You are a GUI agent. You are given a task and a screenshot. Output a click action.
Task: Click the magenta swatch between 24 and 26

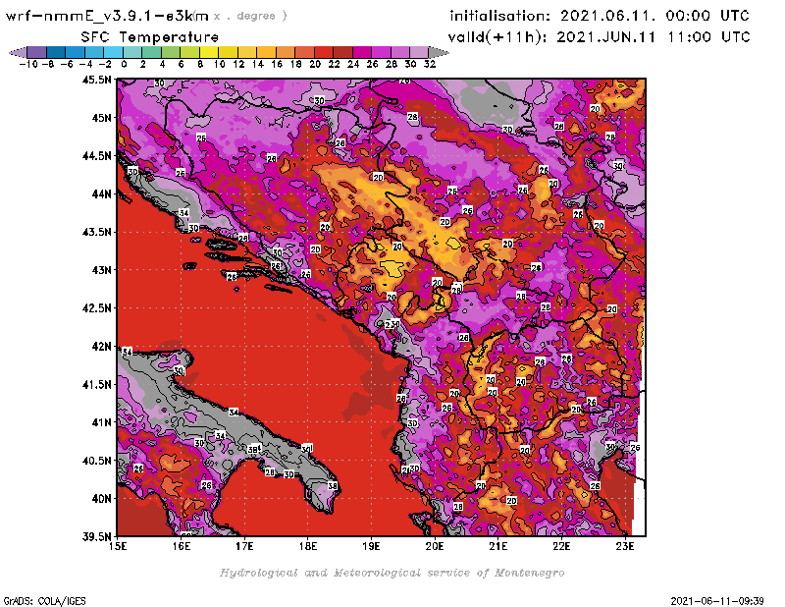(361, 53)
